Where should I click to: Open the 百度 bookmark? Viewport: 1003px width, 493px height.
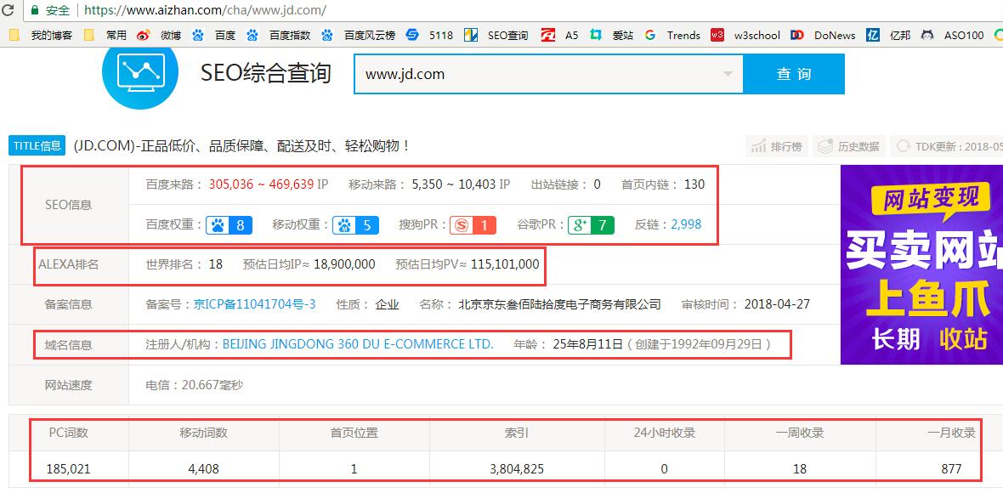coord(214,35)
